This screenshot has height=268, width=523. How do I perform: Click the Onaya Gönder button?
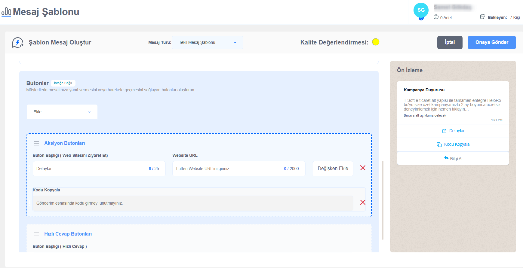point(491,42)
